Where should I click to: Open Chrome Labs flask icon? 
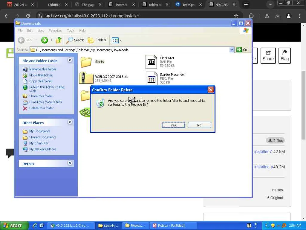pos(267,16)
